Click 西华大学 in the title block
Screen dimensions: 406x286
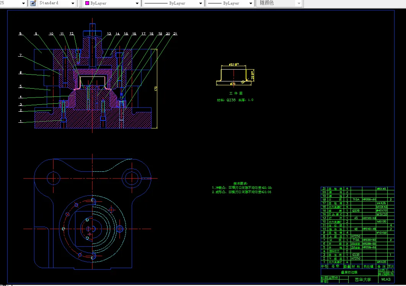click(x=363, y=279)
